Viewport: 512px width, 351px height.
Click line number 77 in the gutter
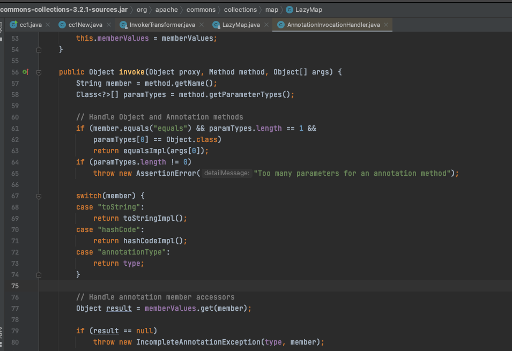coord(15,309)
